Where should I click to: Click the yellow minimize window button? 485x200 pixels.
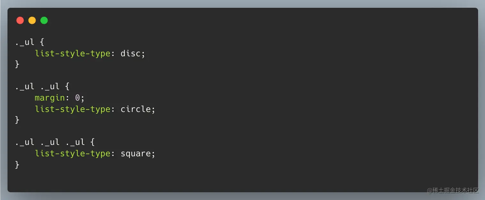(x=32, y=21)
